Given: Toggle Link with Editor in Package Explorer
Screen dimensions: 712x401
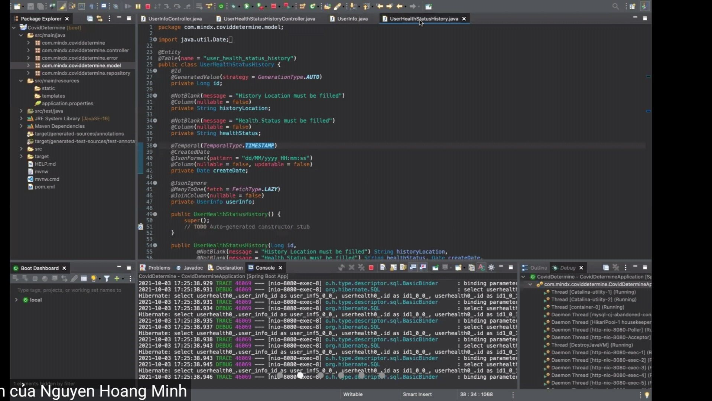Looking at the screenshot, I should pyautogui.click(x=99, y=19).
